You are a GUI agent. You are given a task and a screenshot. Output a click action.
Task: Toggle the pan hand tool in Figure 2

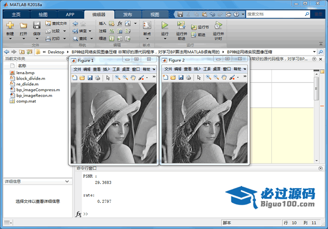[x=224, y=78]
